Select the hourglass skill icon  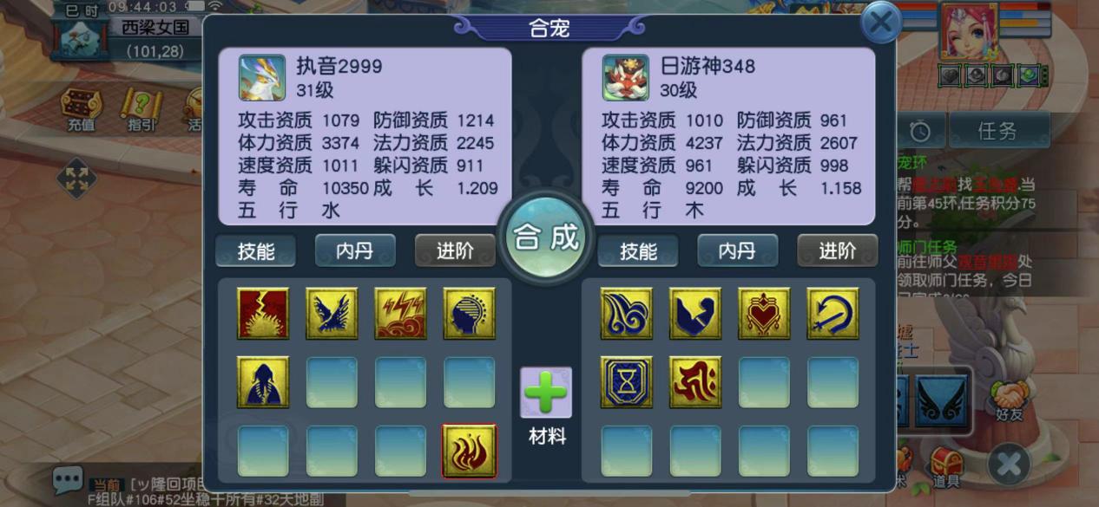(627, 382)
